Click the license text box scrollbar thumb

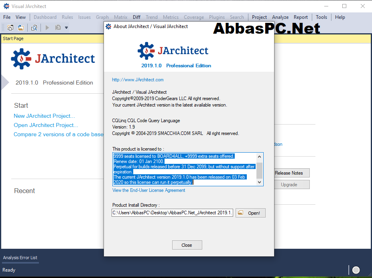260,171
